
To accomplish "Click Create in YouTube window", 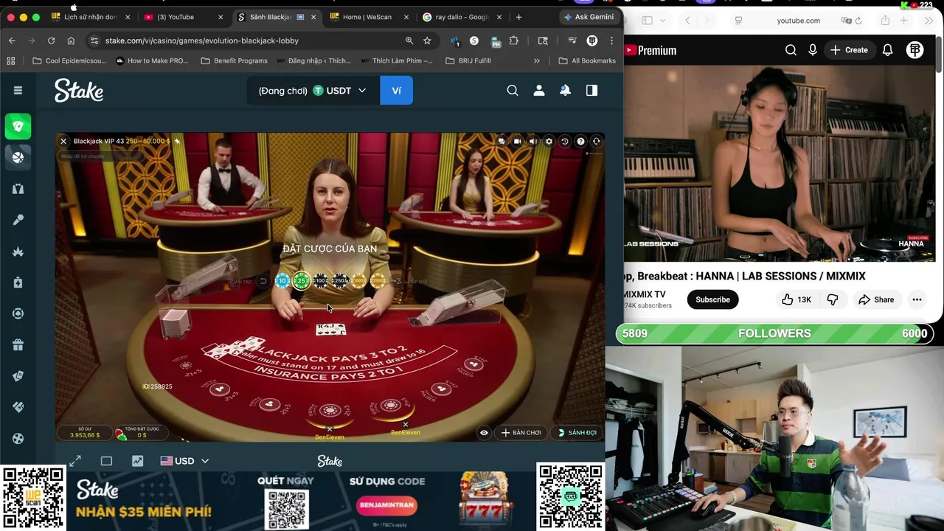I will 849,50.
